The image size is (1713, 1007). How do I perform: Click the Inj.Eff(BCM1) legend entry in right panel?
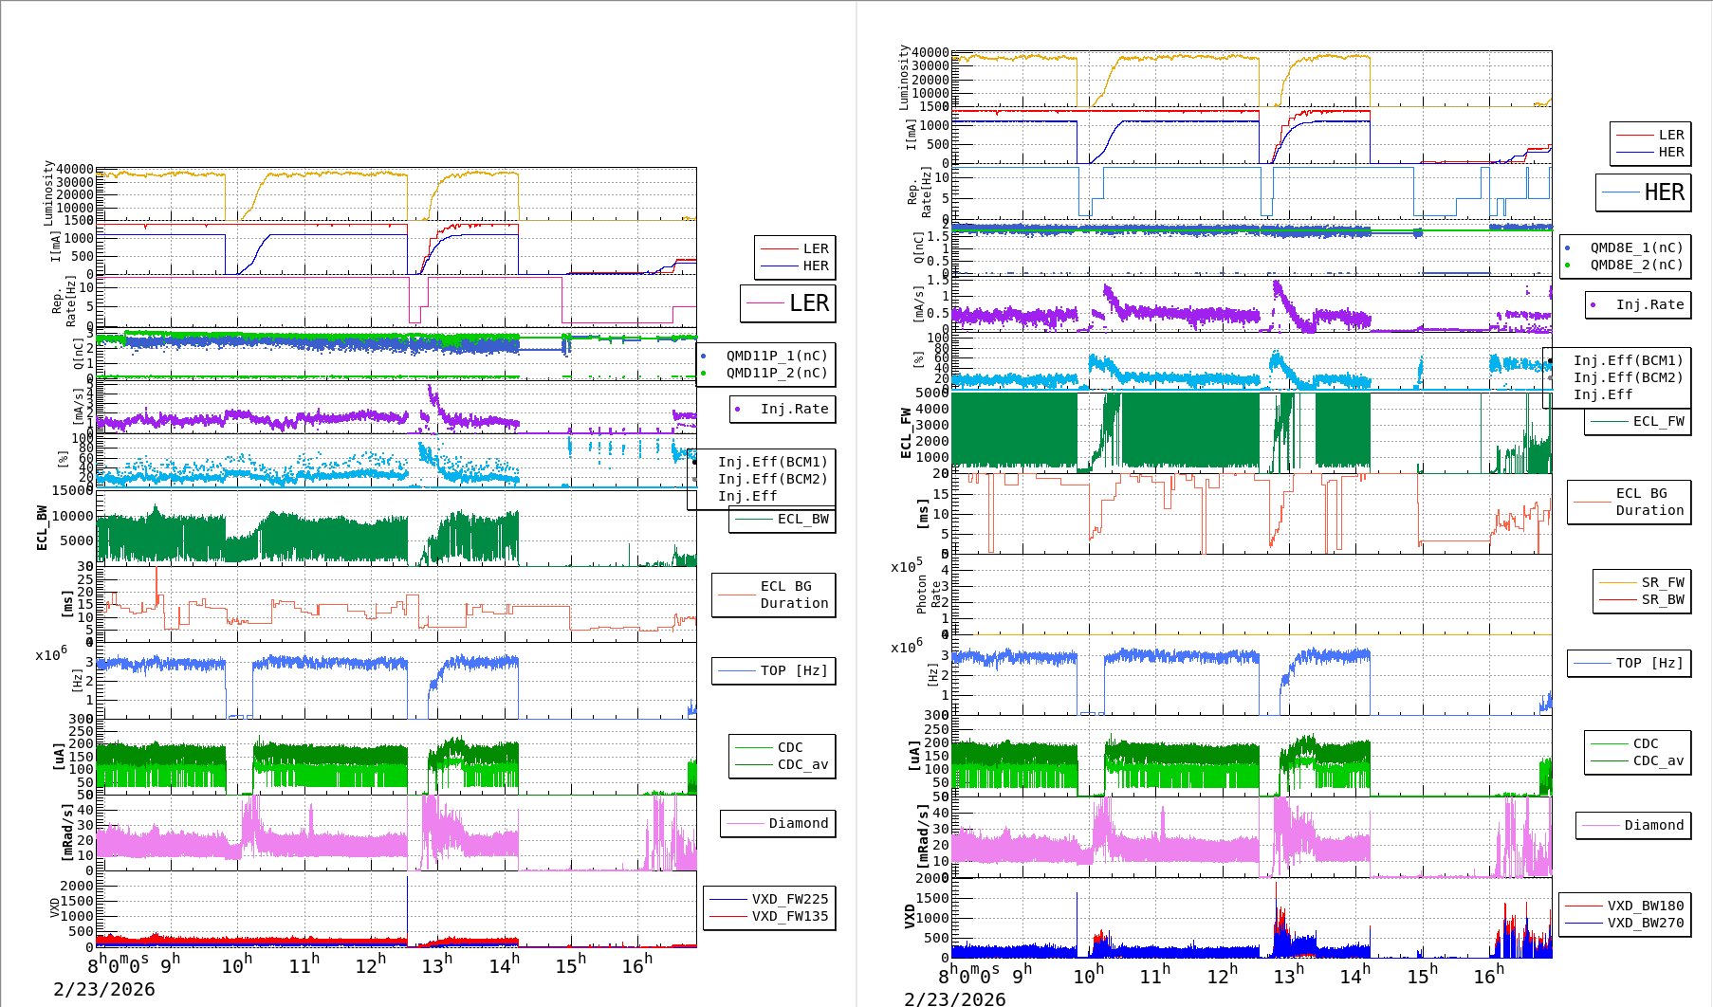pos(1628,360)
